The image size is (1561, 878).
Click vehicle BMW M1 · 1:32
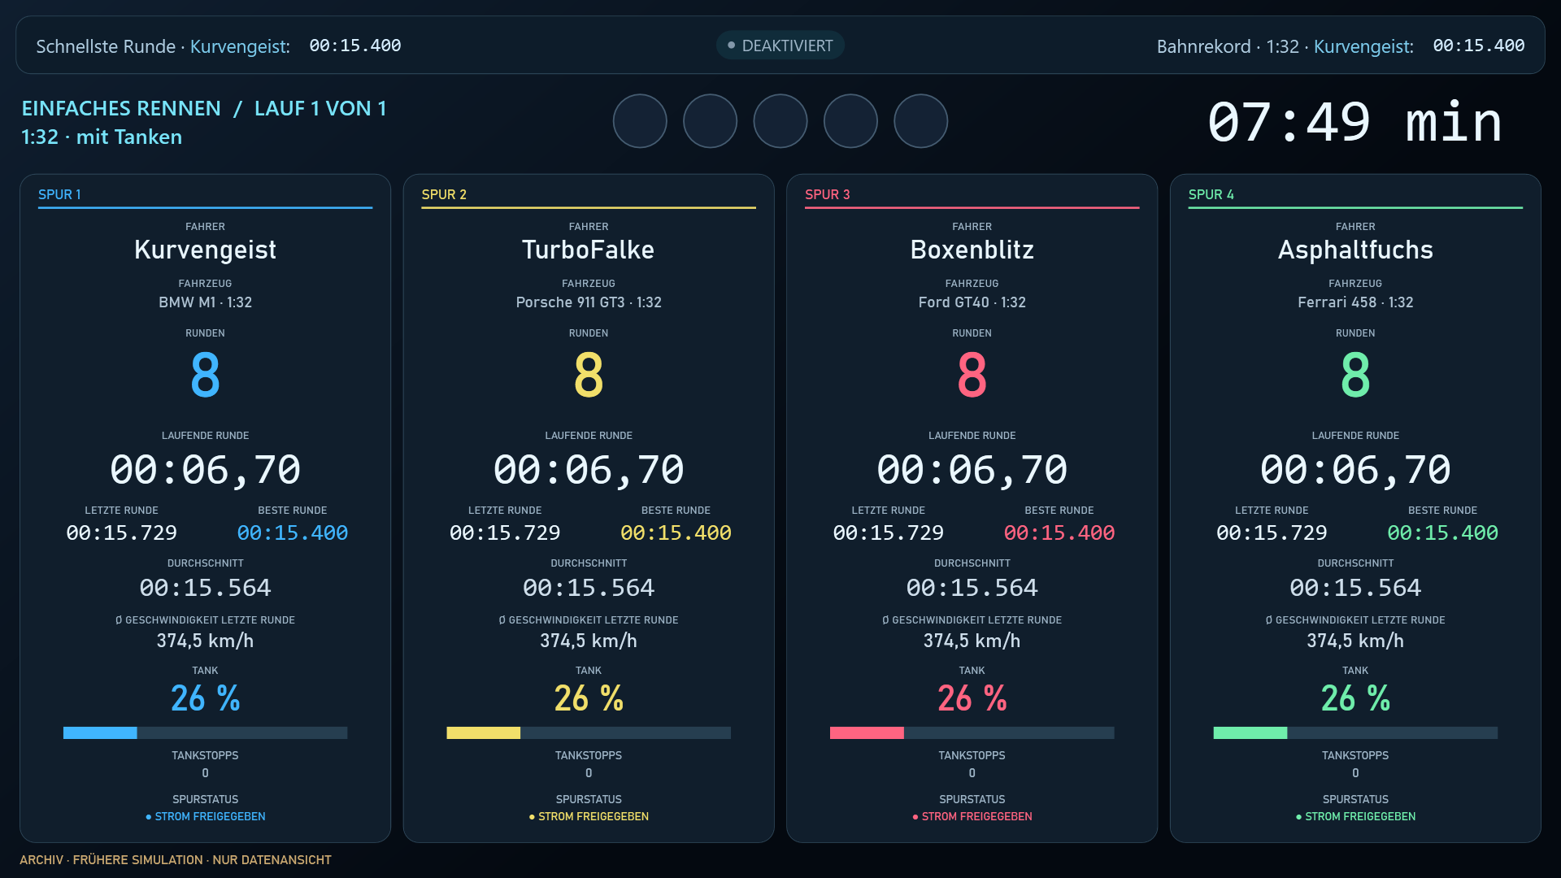click(x=205, y=302)
